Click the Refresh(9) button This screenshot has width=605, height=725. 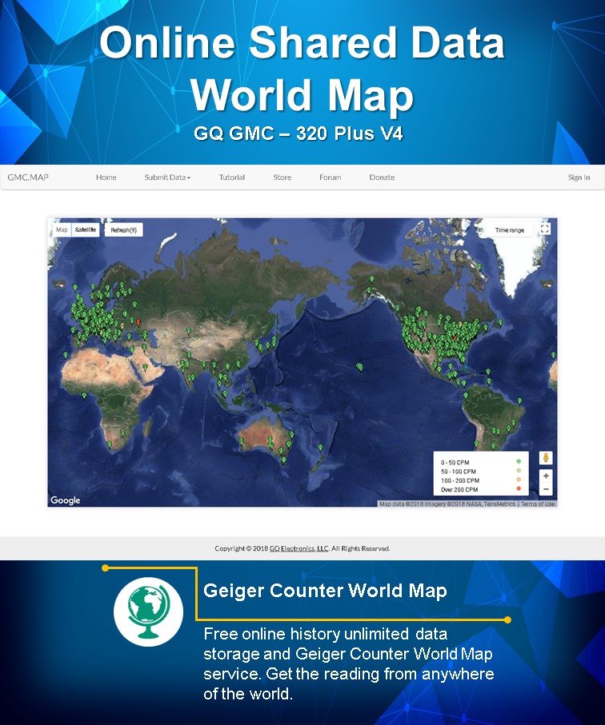pyautogui.click(x=123, y=229)
